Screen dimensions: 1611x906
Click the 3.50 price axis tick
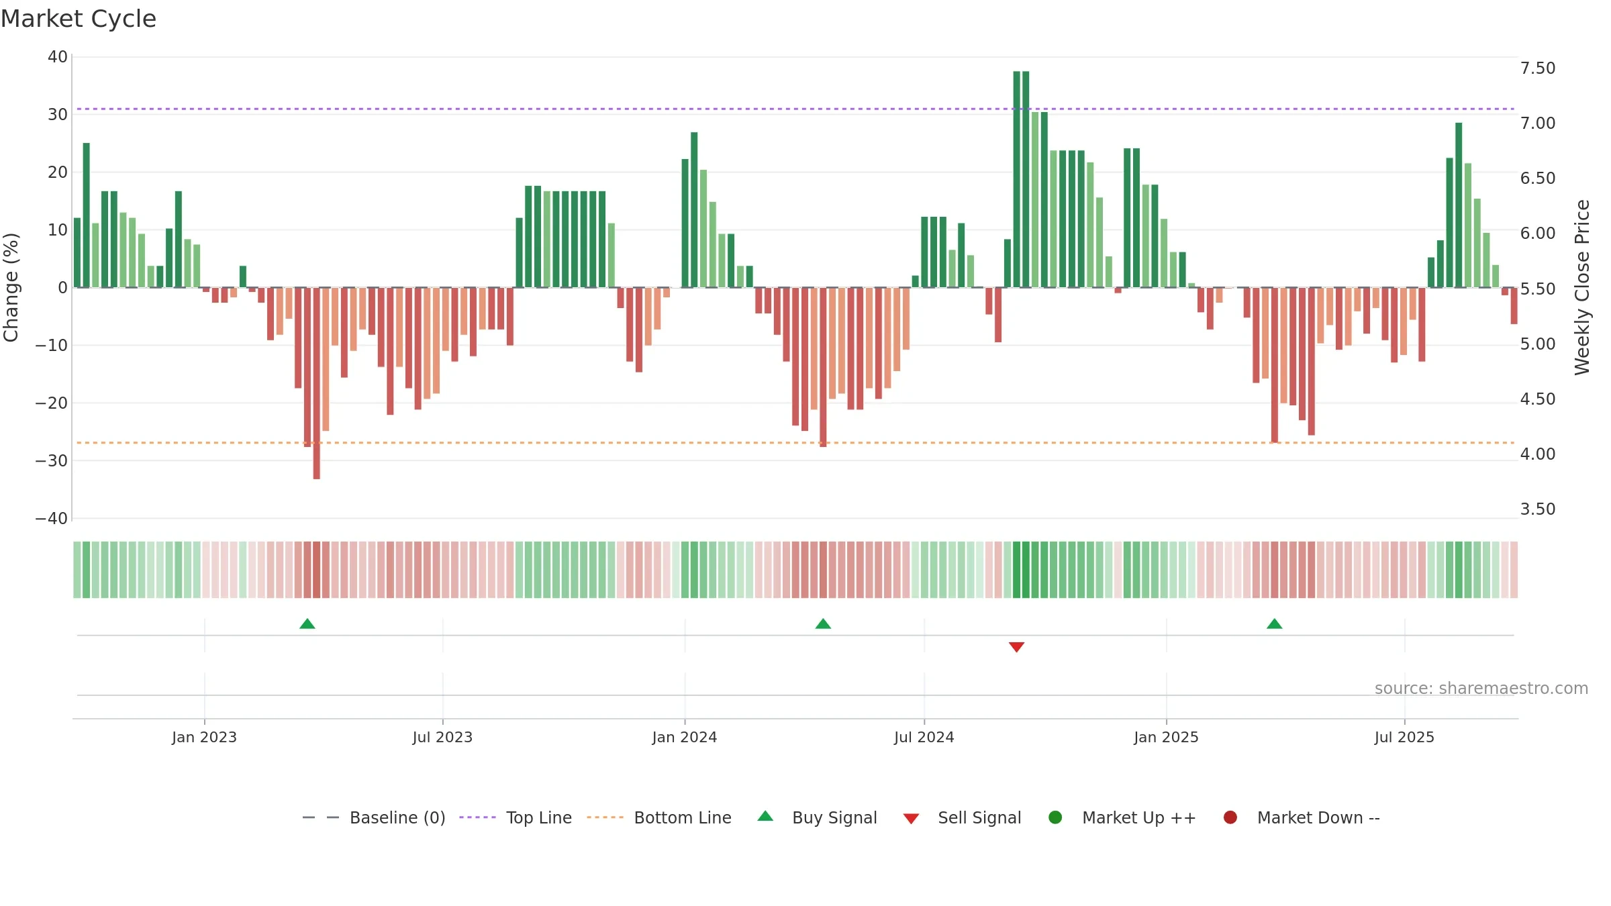(x=1538, y=509)
